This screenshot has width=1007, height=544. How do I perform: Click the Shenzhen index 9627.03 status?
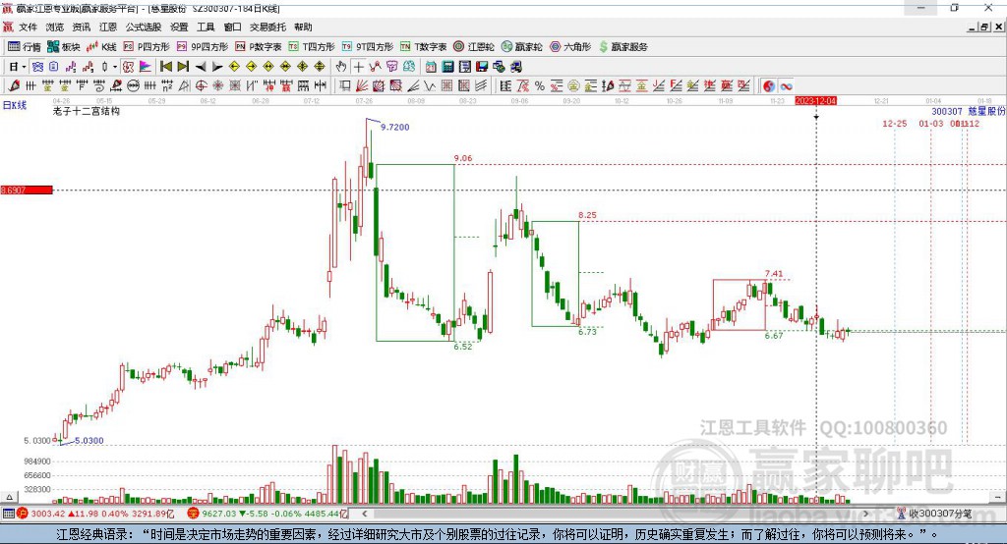[267, 514]
